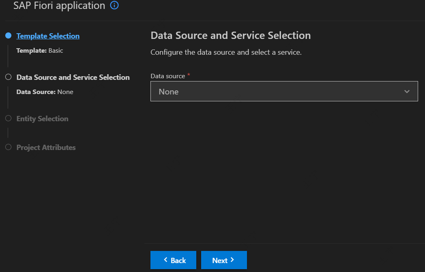The height and width of the screenshot is (272, 425).
Task: Click the info icon beside SAP Fiori application
Action: [x=114, y=6]
